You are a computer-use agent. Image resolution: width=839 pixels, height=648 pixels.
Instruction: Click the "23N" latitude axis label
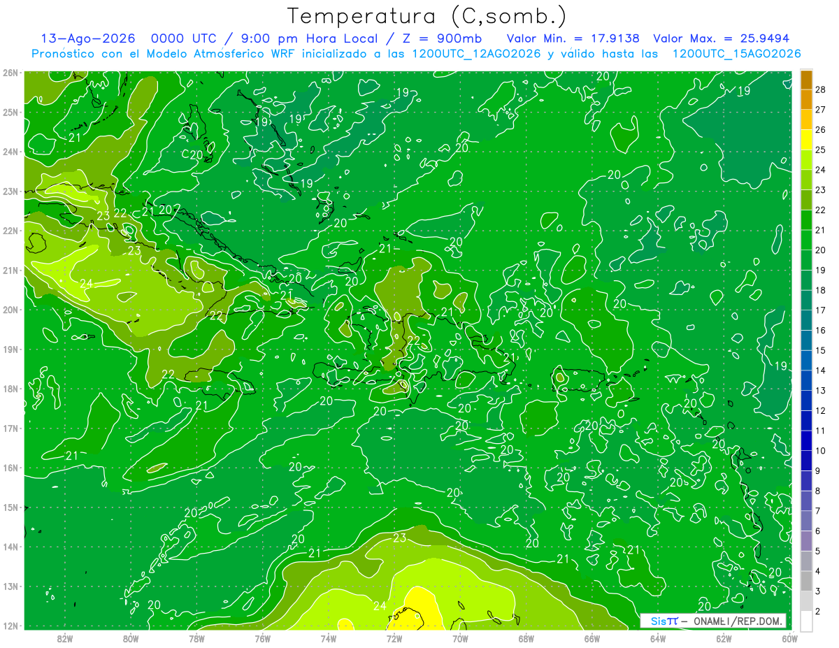[x=10, y=191]
